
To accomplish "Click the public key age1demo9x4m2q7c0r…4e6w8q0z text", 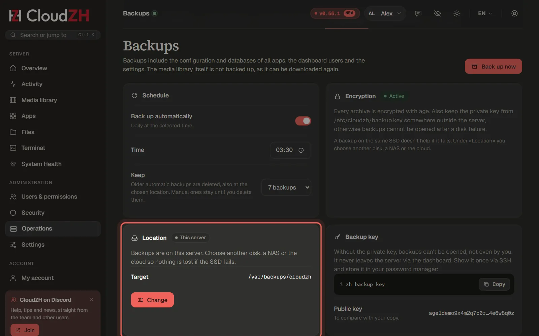I will coord(471,313).
